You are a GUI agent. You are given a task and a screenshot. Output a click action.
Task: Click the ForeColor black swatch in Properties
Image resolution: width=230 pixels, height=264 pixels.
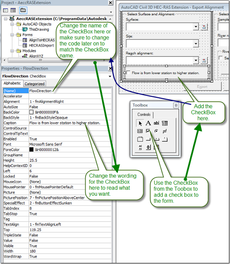coord(31,149)
